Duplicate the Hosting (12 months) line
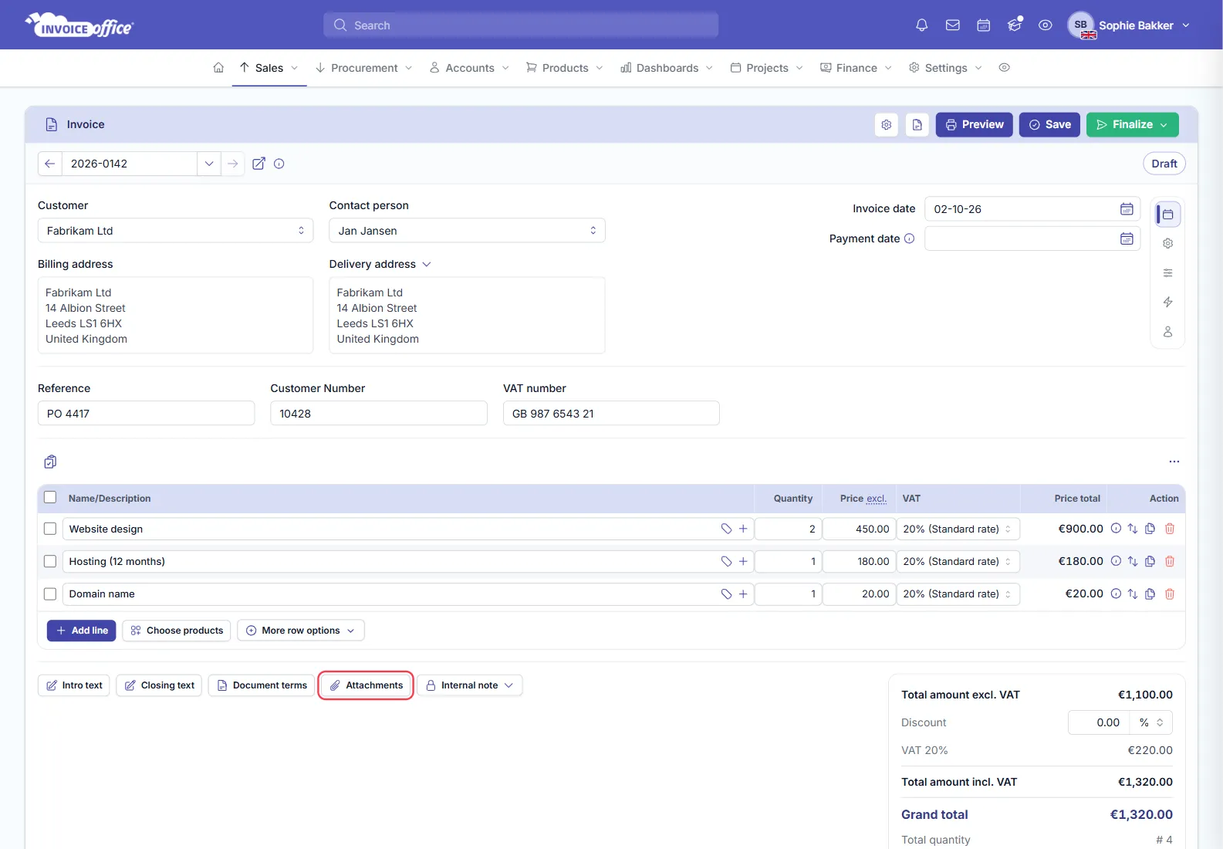 click(1150, 561)
